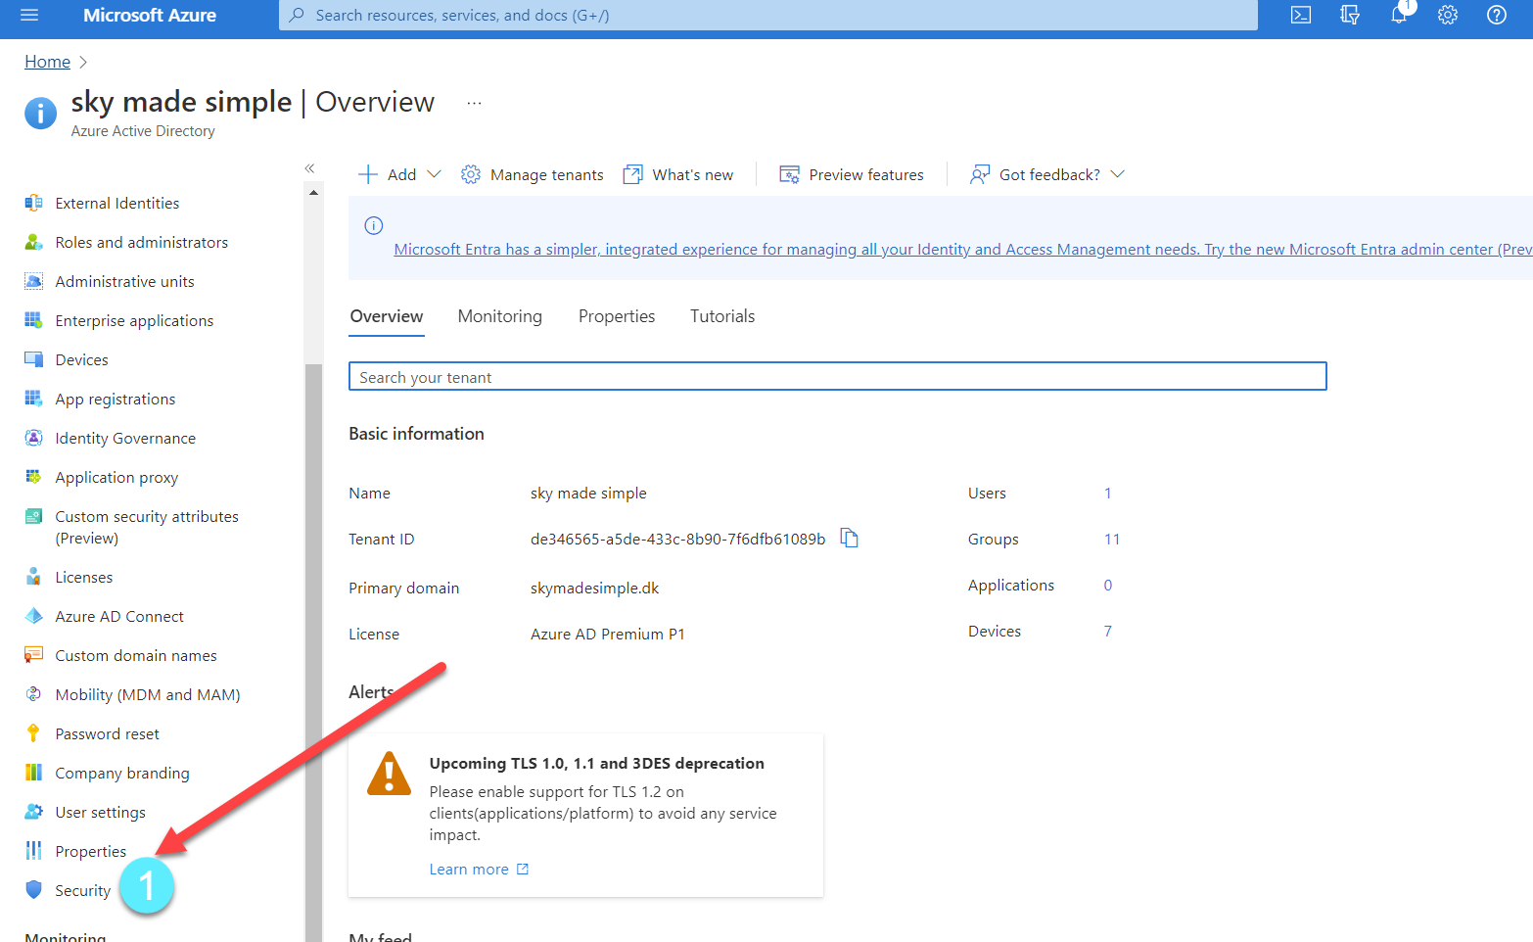Open the help question mark icon
Image resolution: width=1533 pixels, height=942 pixels.
point(1497,15)
